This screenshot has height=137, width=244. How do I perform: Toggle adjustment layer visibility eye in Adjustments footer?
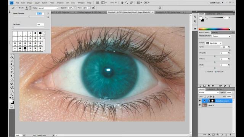pyautogui.click(x=213, y=86)
